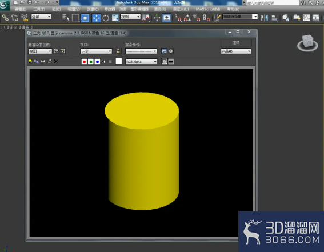Click the binoculars search icon in title bar
Screen dimensions: 324x252
[303, 2]
